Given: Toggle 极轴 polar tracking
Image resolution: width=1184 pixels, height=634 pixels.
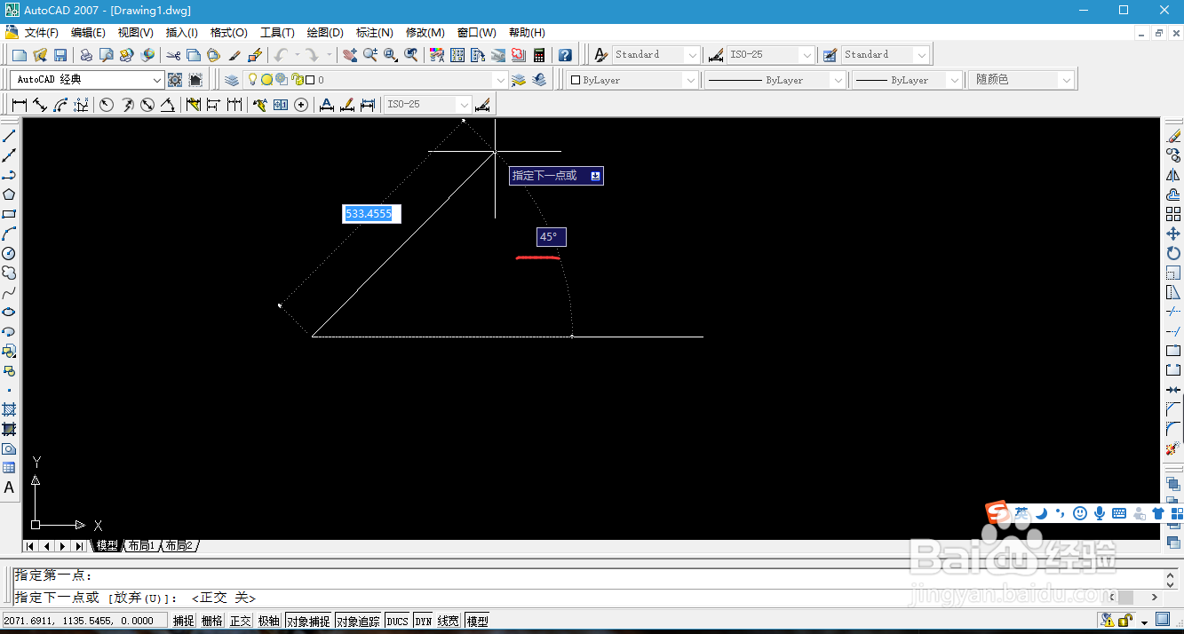Looking at the screenshot, I should (x=269, y=621).
